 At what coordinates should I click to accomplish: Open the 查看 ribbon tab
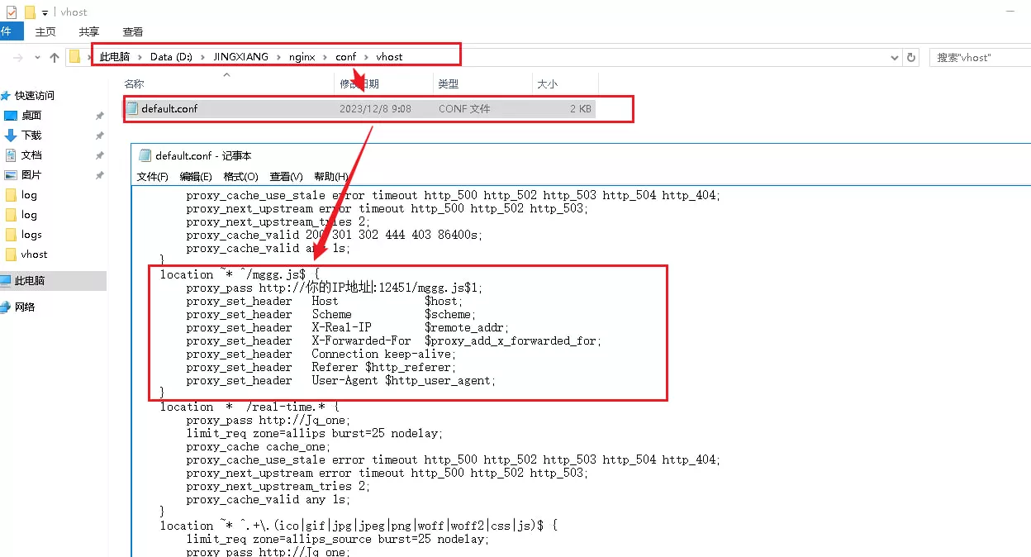point(133,31)
